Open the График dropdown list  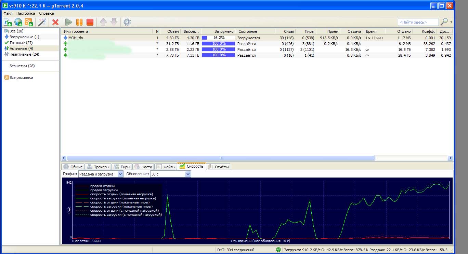[x=101, y=174]
